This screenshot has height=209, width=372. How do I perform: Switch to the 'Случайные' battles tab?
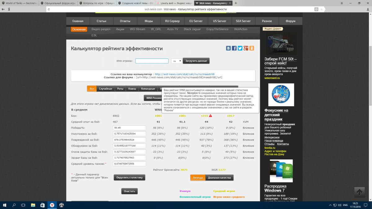click(x=105, y=89)
